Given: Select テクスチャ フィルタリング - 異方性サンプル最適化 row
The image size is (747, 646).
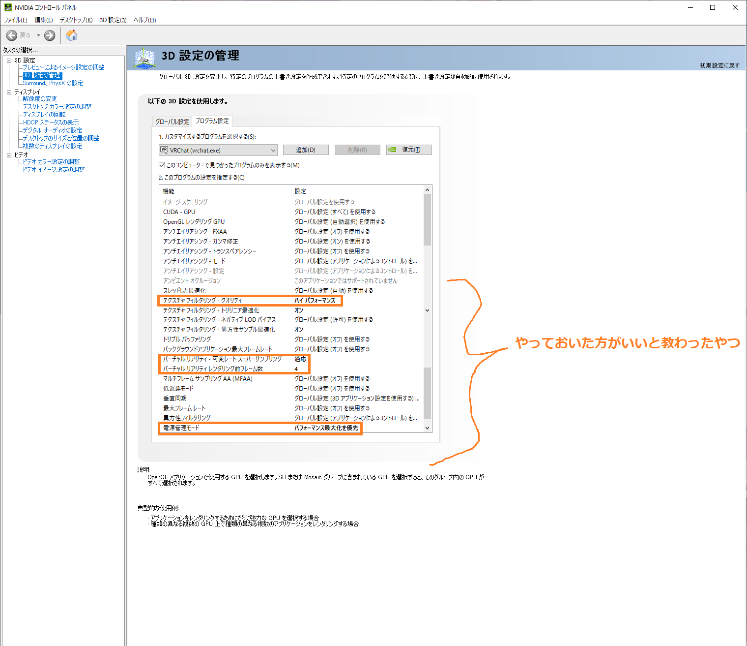Looking at the screenshot, I should point(291,330).
